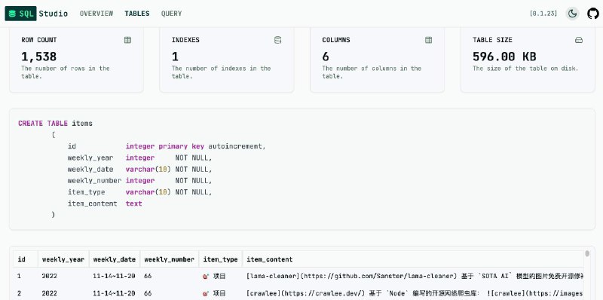Click the weekly_year column header

click(63, 259)
